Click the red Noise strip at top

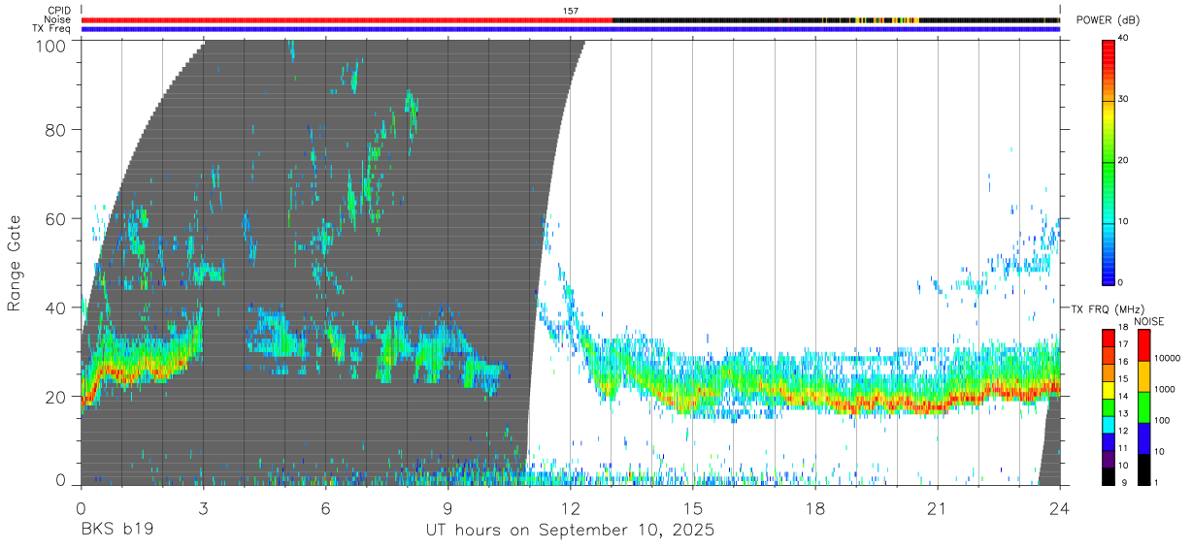(x=347, y=19)
